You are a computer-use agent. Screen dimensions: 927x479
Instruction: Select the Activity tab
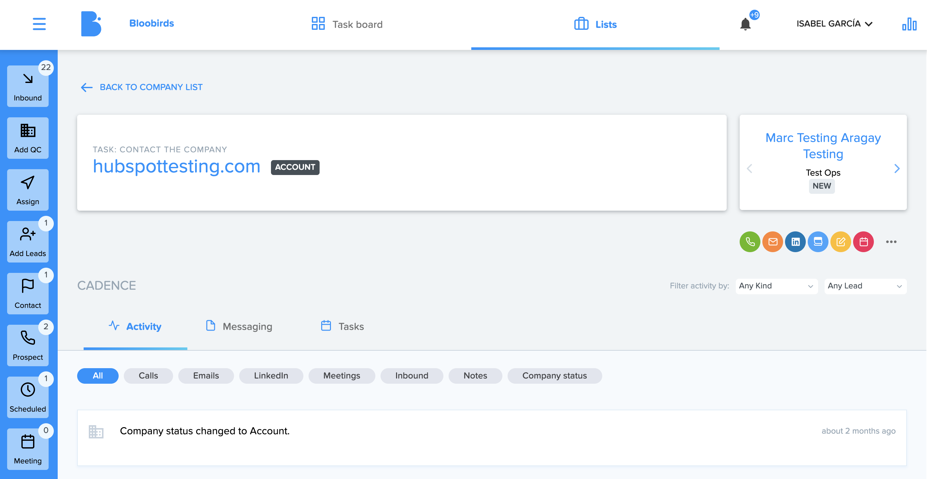tap(135, 326)
